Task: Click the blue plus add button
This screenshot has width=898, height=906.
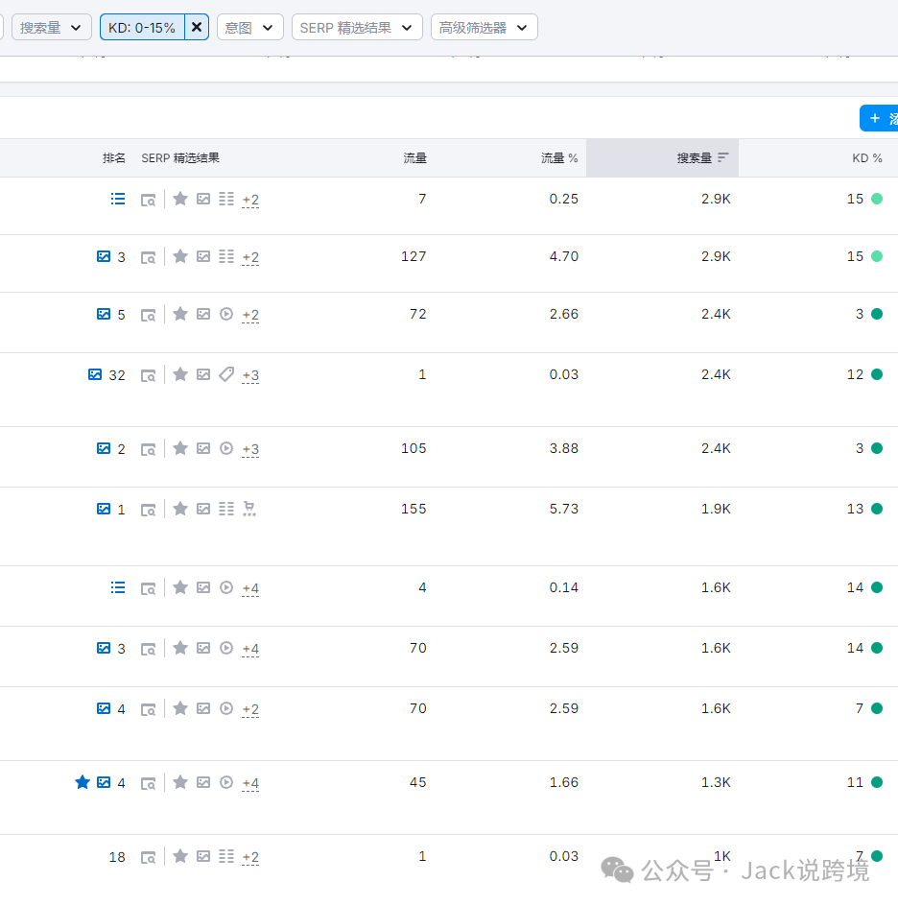Action: point(879,118)
